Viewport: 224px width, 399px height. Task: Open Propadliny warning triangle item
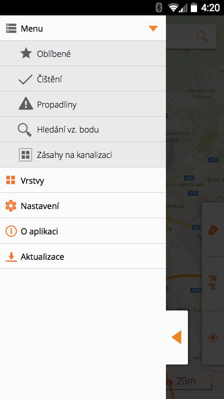click(x=83, y=104)
